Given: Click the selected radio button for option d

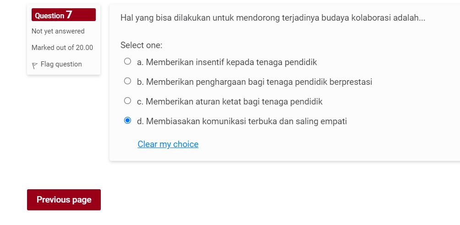Looking at the screenshot, I should 127,120.
